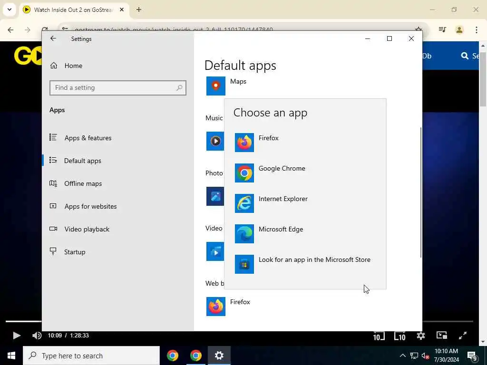Click the photo viewer default icon
This screenshot has height=365, width=487.
215,196
